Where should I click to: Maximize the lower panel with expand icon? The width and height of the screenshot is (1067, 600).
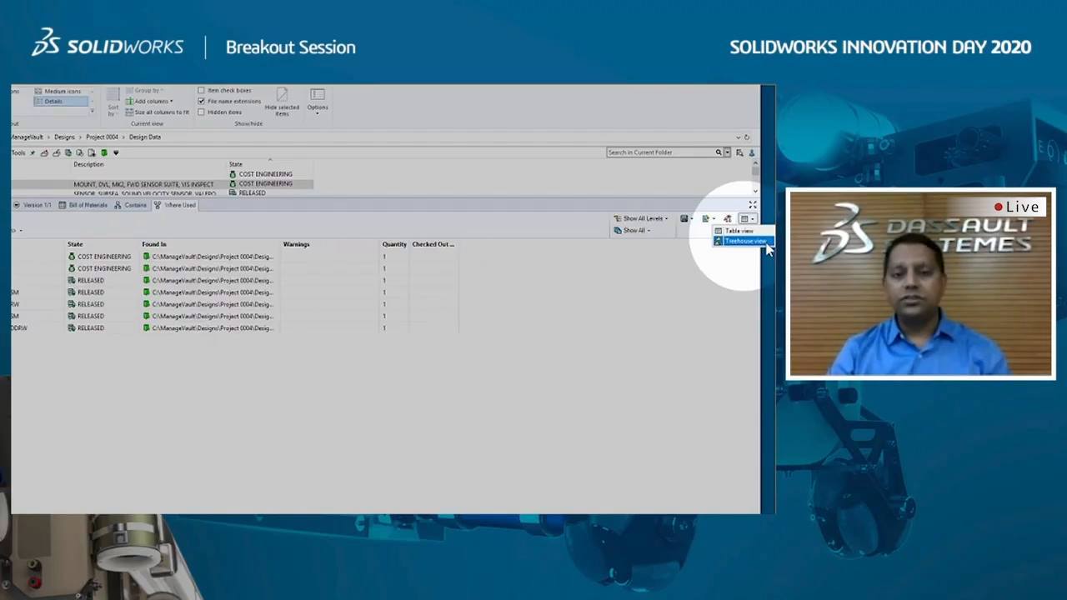(x=753, y=205)
